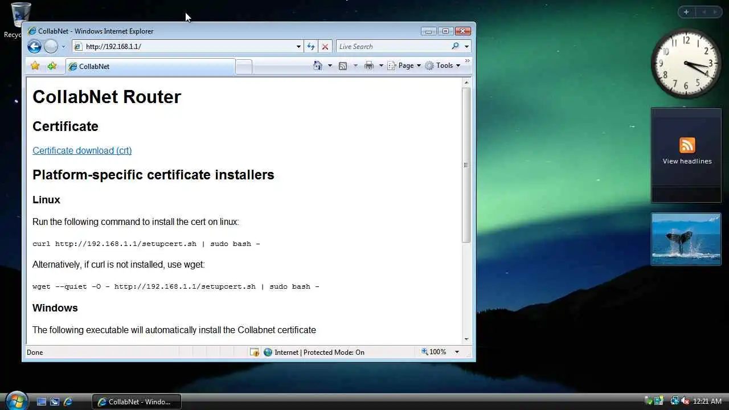Click the Home icon in command bar
Viewport: 729px width, 410px height.
click(x=318, y=65)
